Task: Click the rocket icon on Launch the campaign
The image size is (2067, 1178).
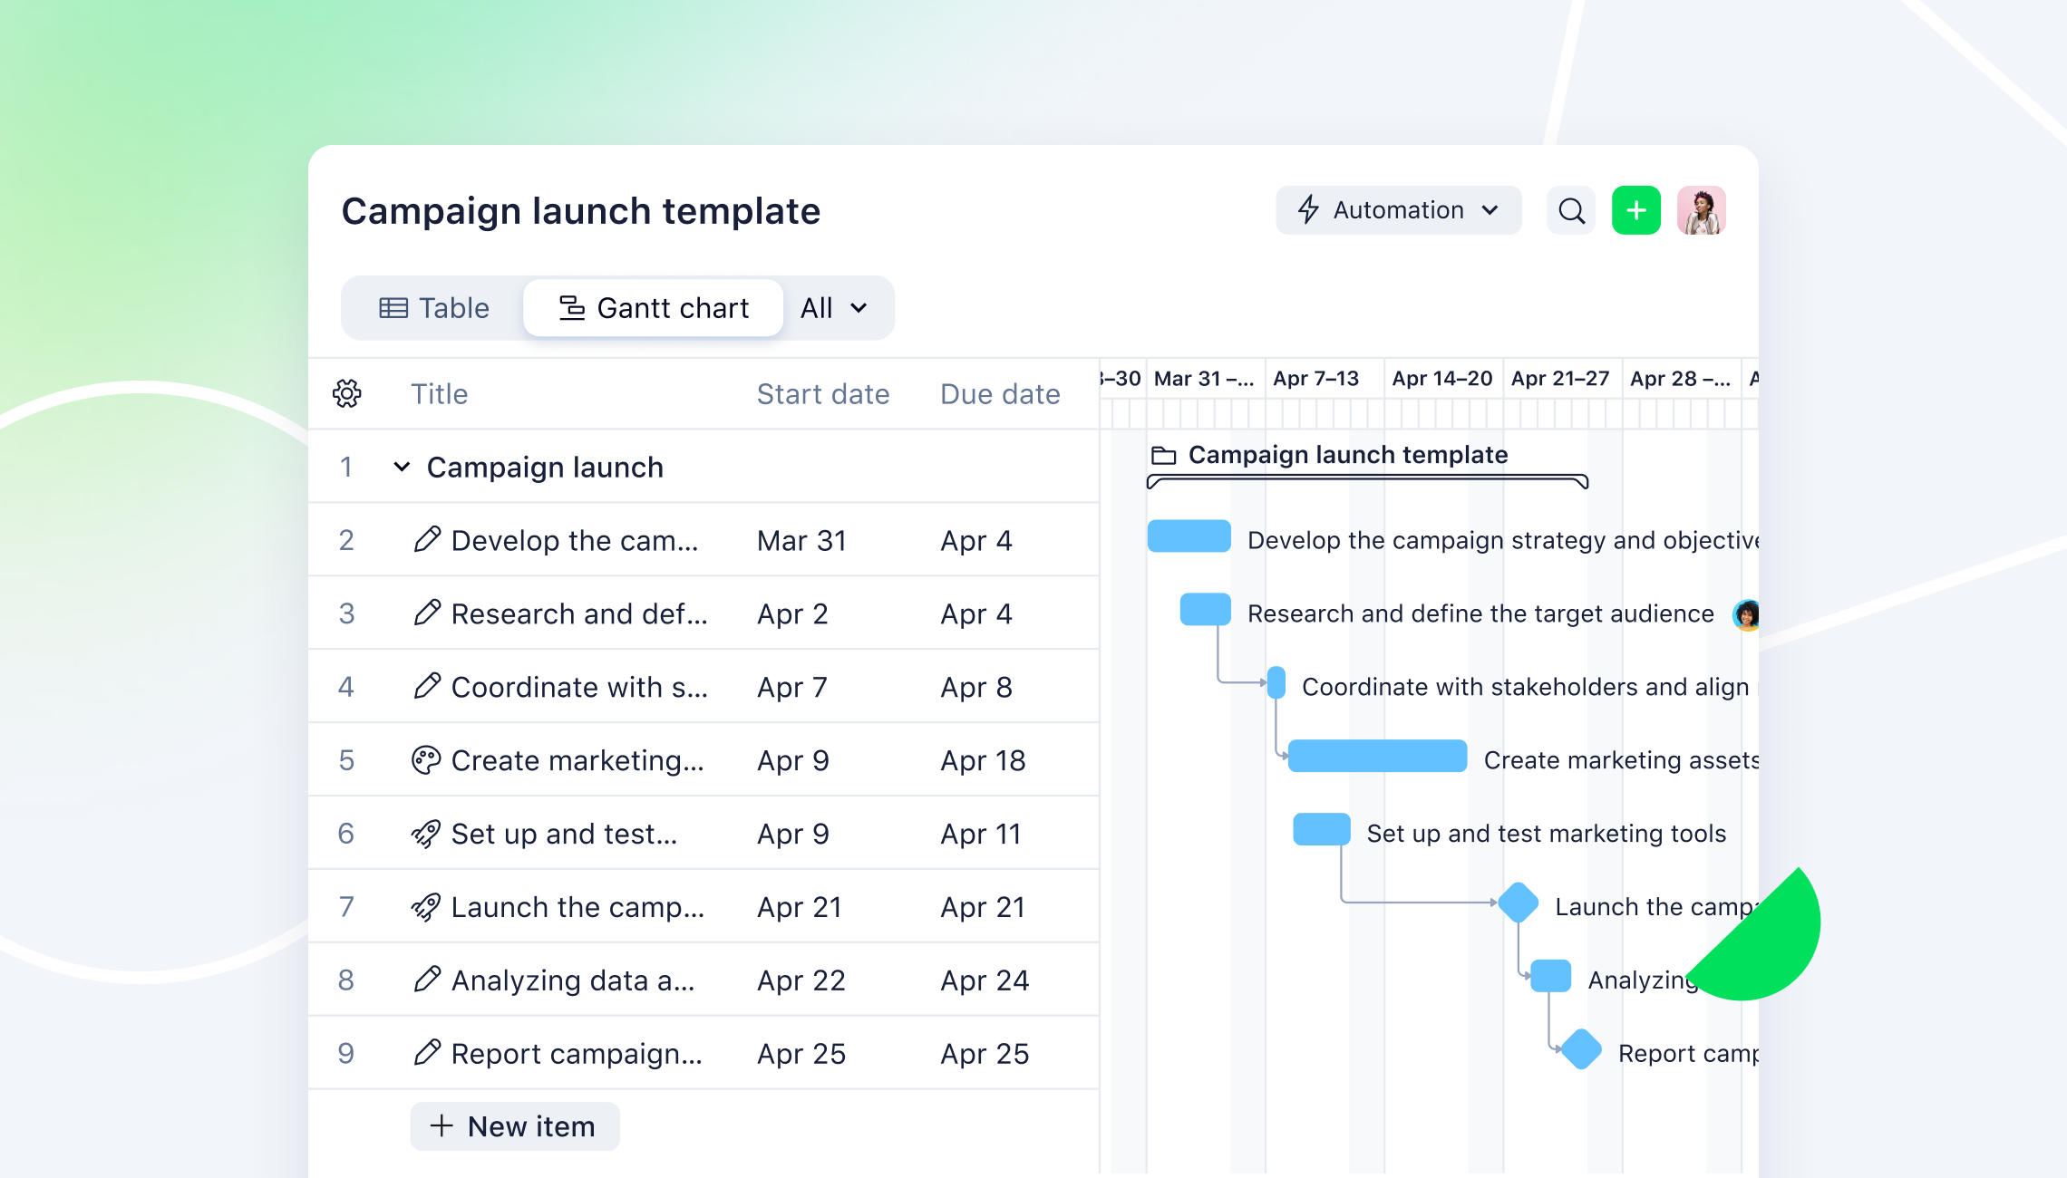Action: point(428,906)
